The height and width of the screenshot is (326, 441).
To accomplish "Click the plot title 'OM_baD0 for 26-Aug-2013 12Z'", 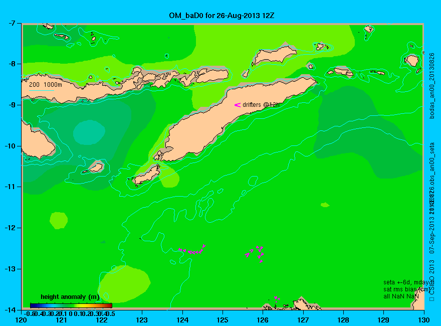I will (222, 16).
